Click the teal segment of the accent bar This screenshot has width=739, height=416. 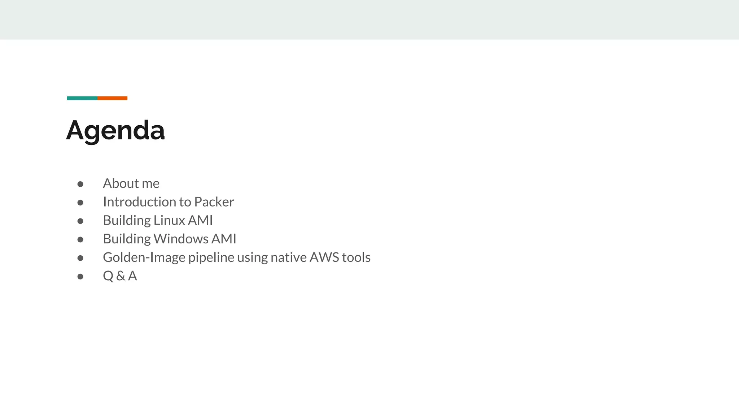82,98
